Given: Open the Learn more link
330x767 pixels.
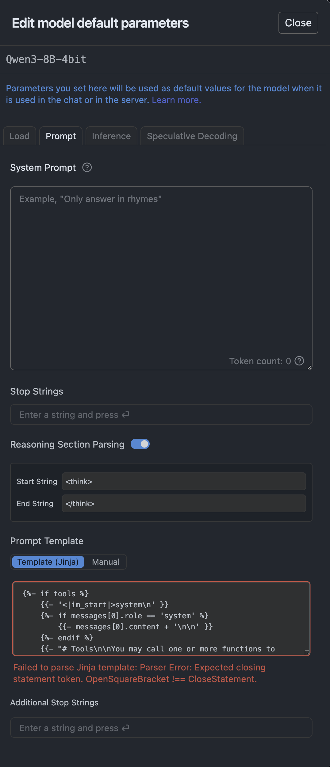Looking at the screenshot, I should click(x=176, y=100).
